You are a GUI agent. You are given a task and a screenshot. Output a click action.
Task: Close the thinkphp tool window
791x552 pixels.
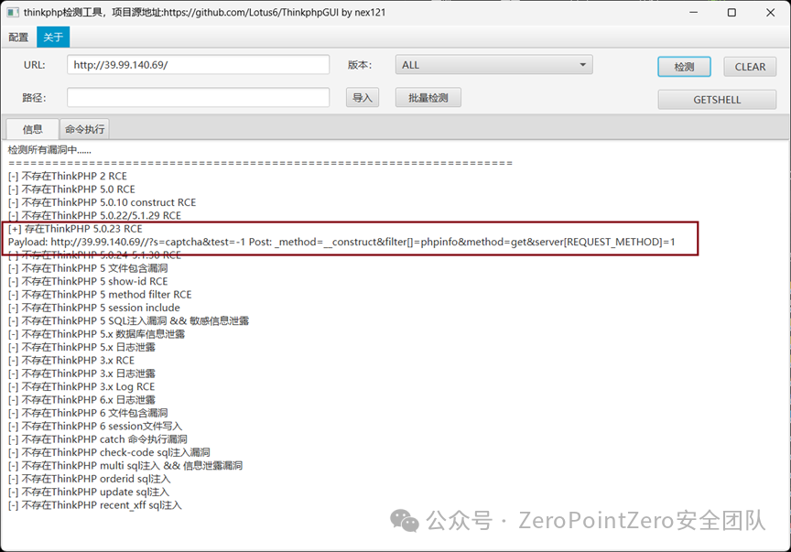point(770,12)
